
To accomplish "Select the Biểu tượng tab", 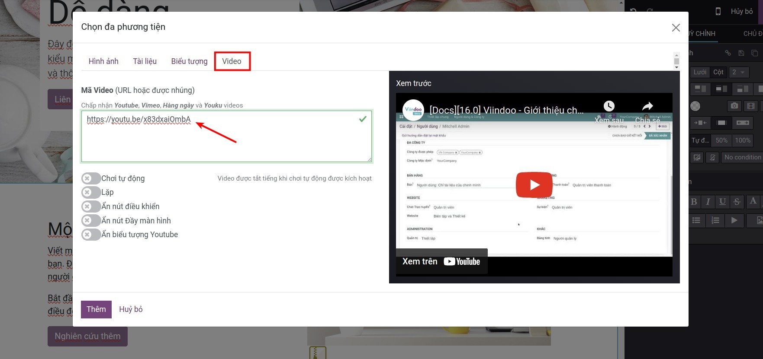I will pos(189,61).
